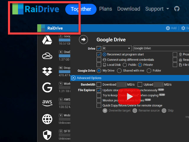189x142 pixels.
Task: Select the Folder radio button
Action: click(x=149, y=71)
